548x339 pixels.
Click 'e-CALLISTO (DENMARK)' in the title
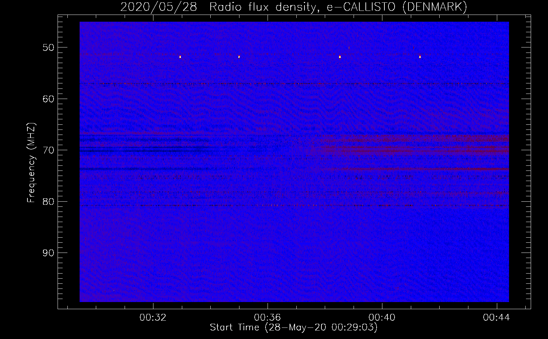[397, 7]
